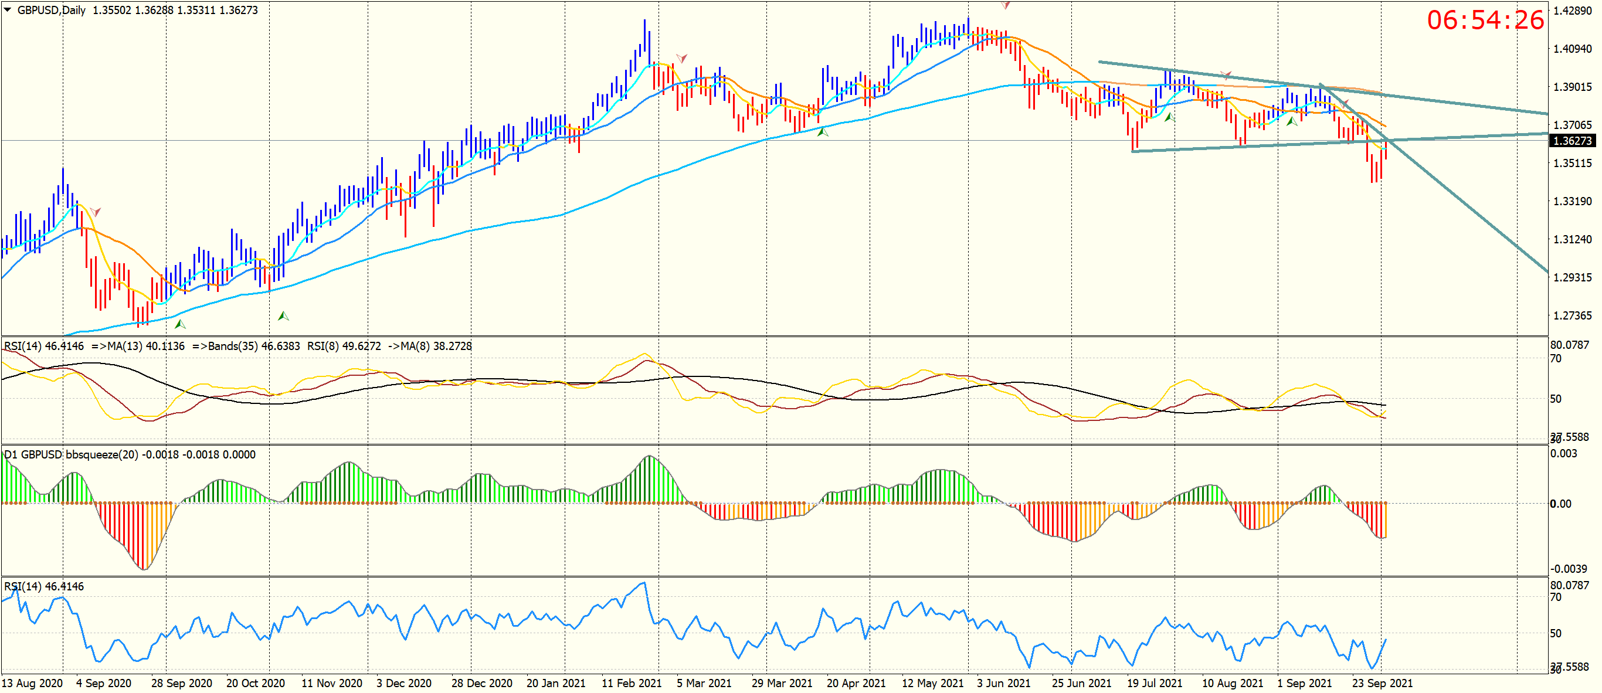This screenshot has height=693, width=1602.
Task: Open the chart menu triangle beside GBPUSD,Daily
Action: [8, 9]
